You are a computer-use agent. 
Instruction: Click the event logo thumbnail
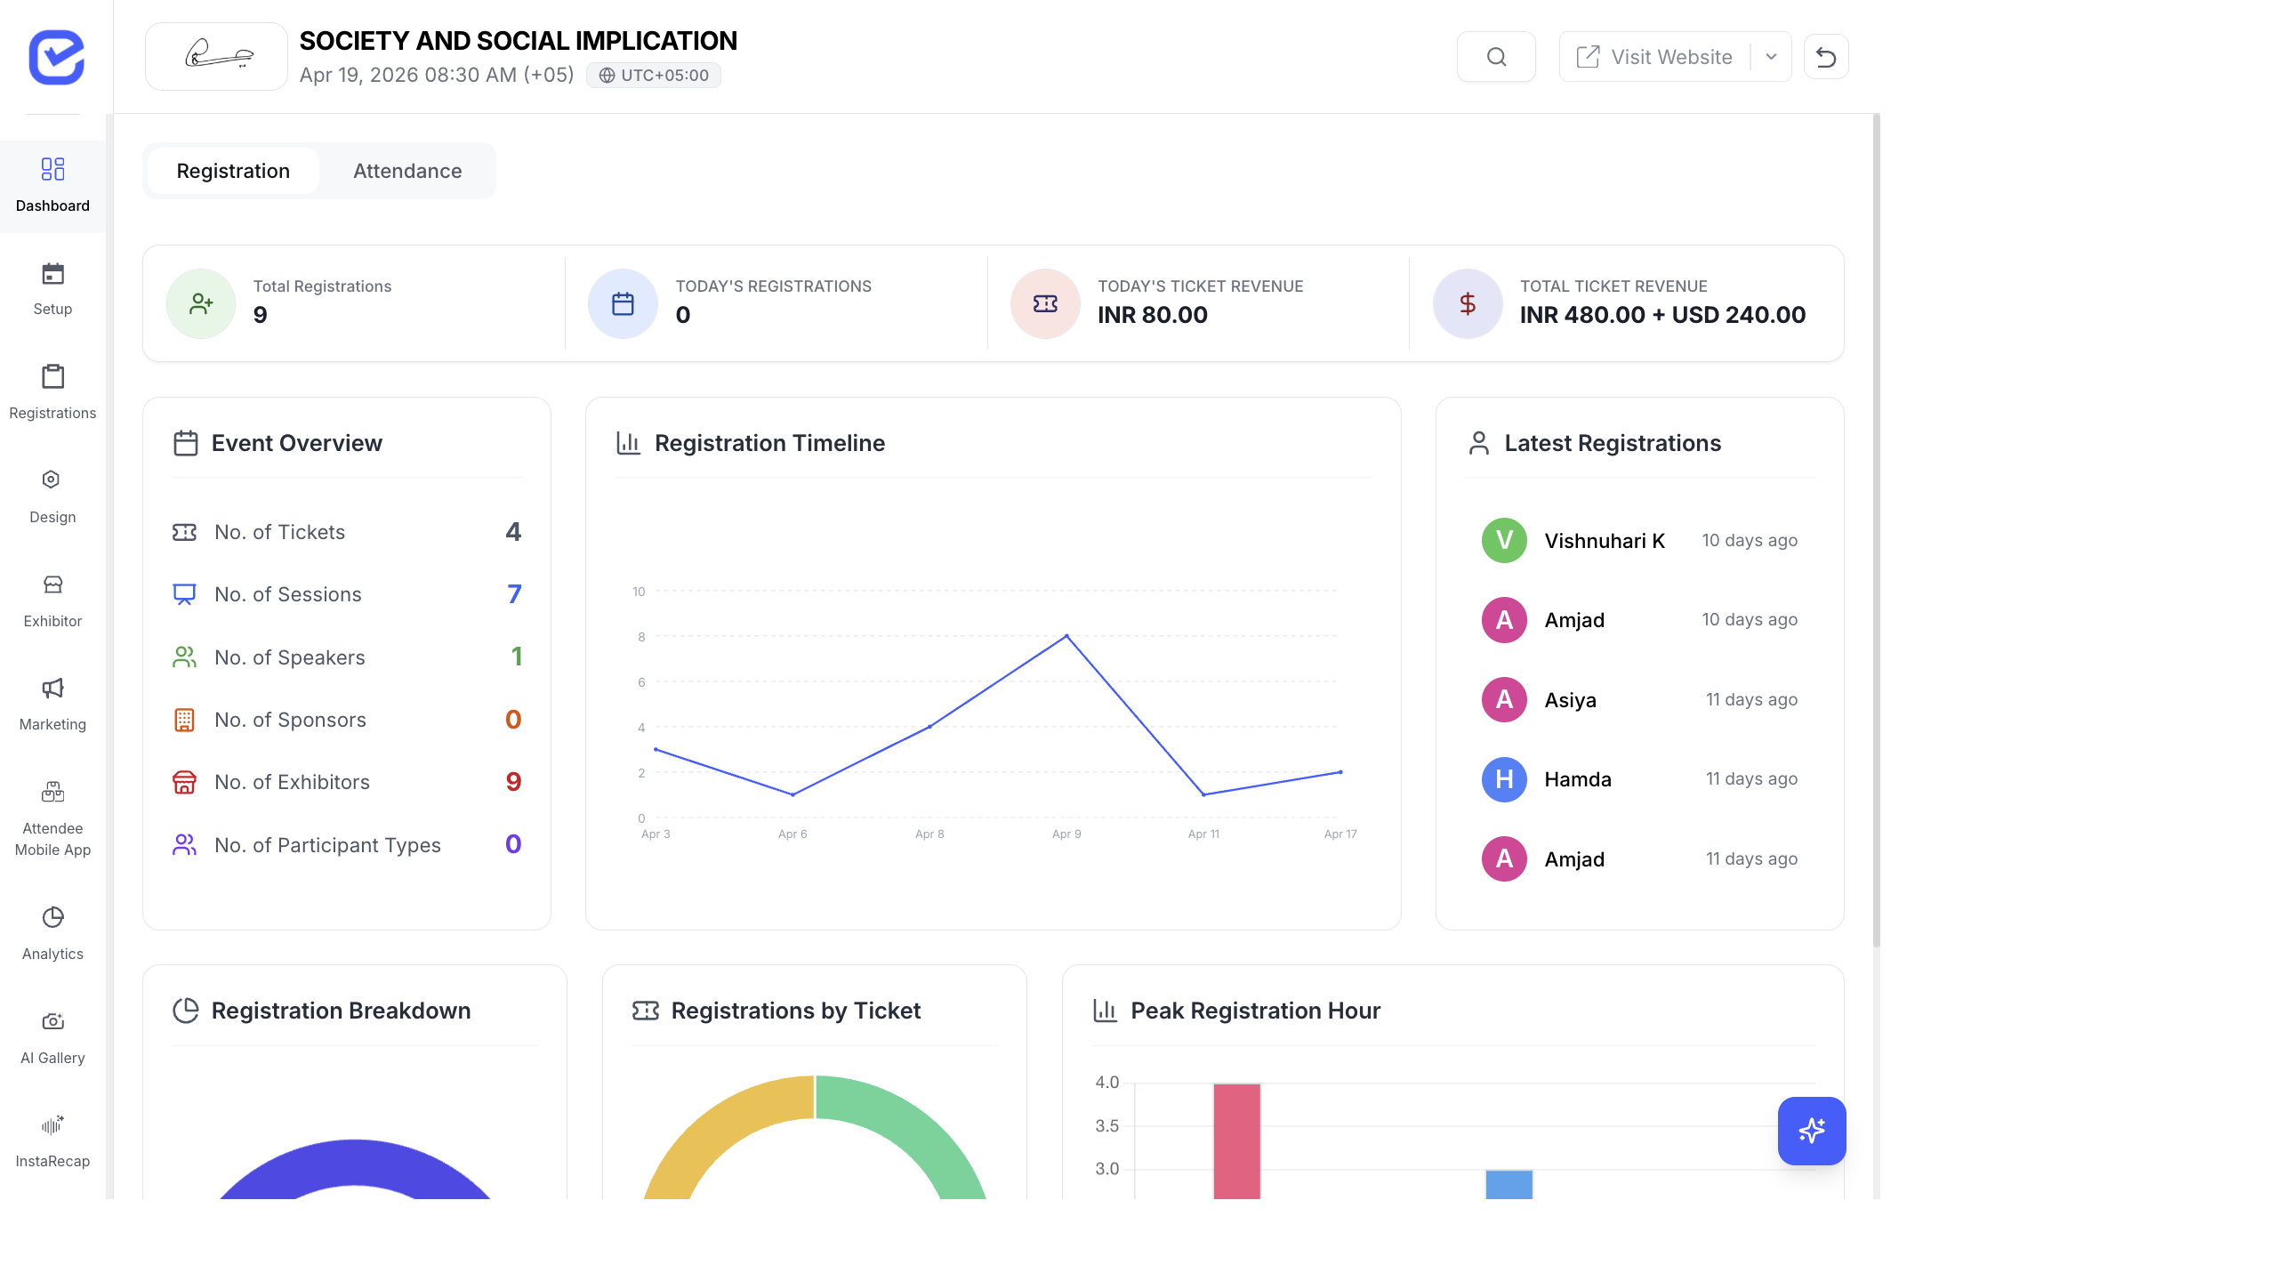[x=216, y=56]
